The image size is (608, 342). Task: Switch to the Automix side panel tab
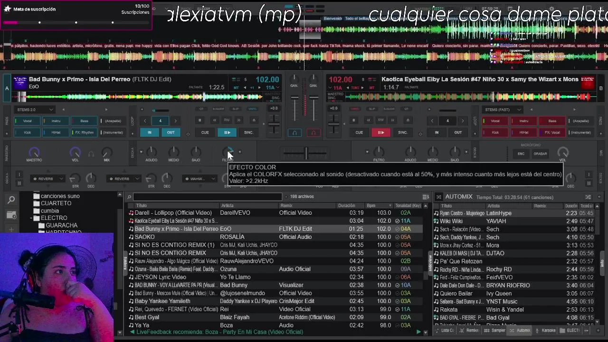pos(520,330)
